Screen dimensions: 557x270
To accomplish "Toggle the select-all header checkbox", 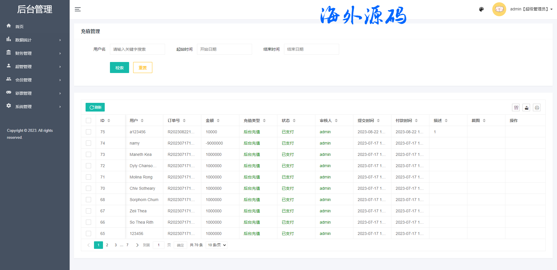I will tap(88, 121).
